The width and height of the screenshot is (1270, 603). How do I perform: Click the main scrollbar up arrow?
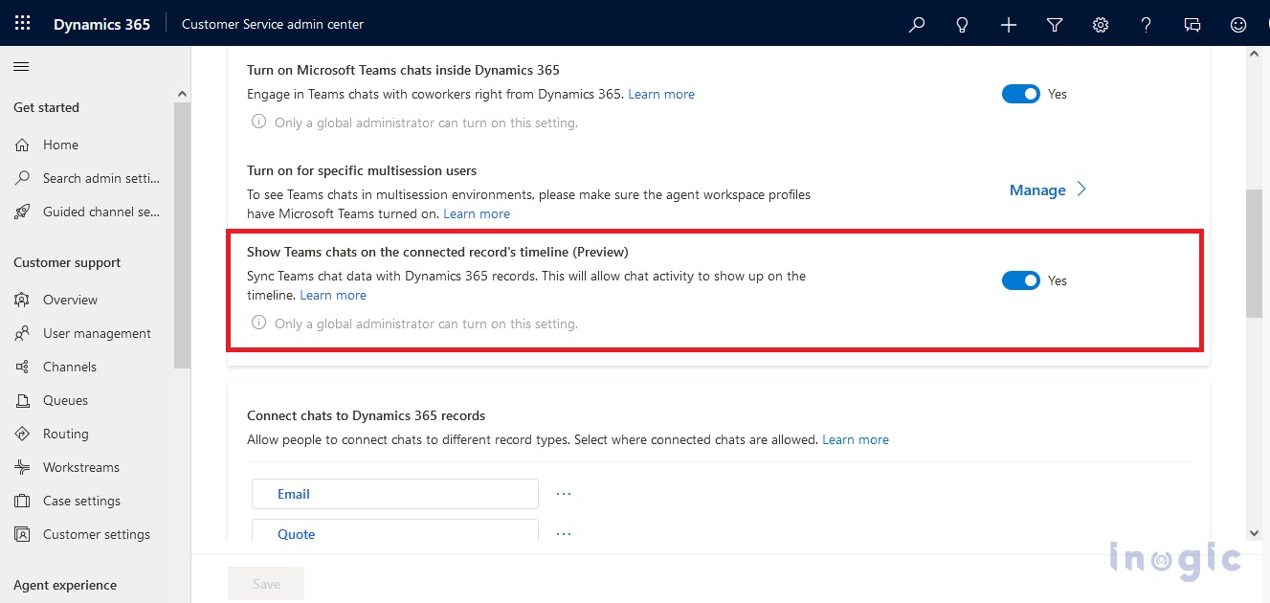[1254, 55]
